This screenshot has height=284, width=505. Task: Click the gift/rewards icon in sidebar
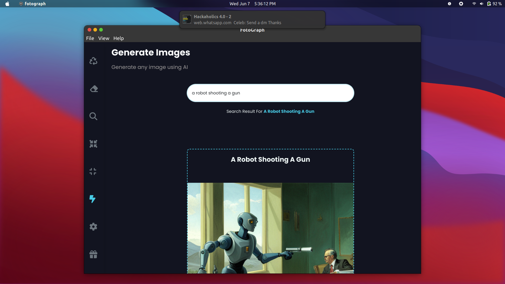click(93, 254)
